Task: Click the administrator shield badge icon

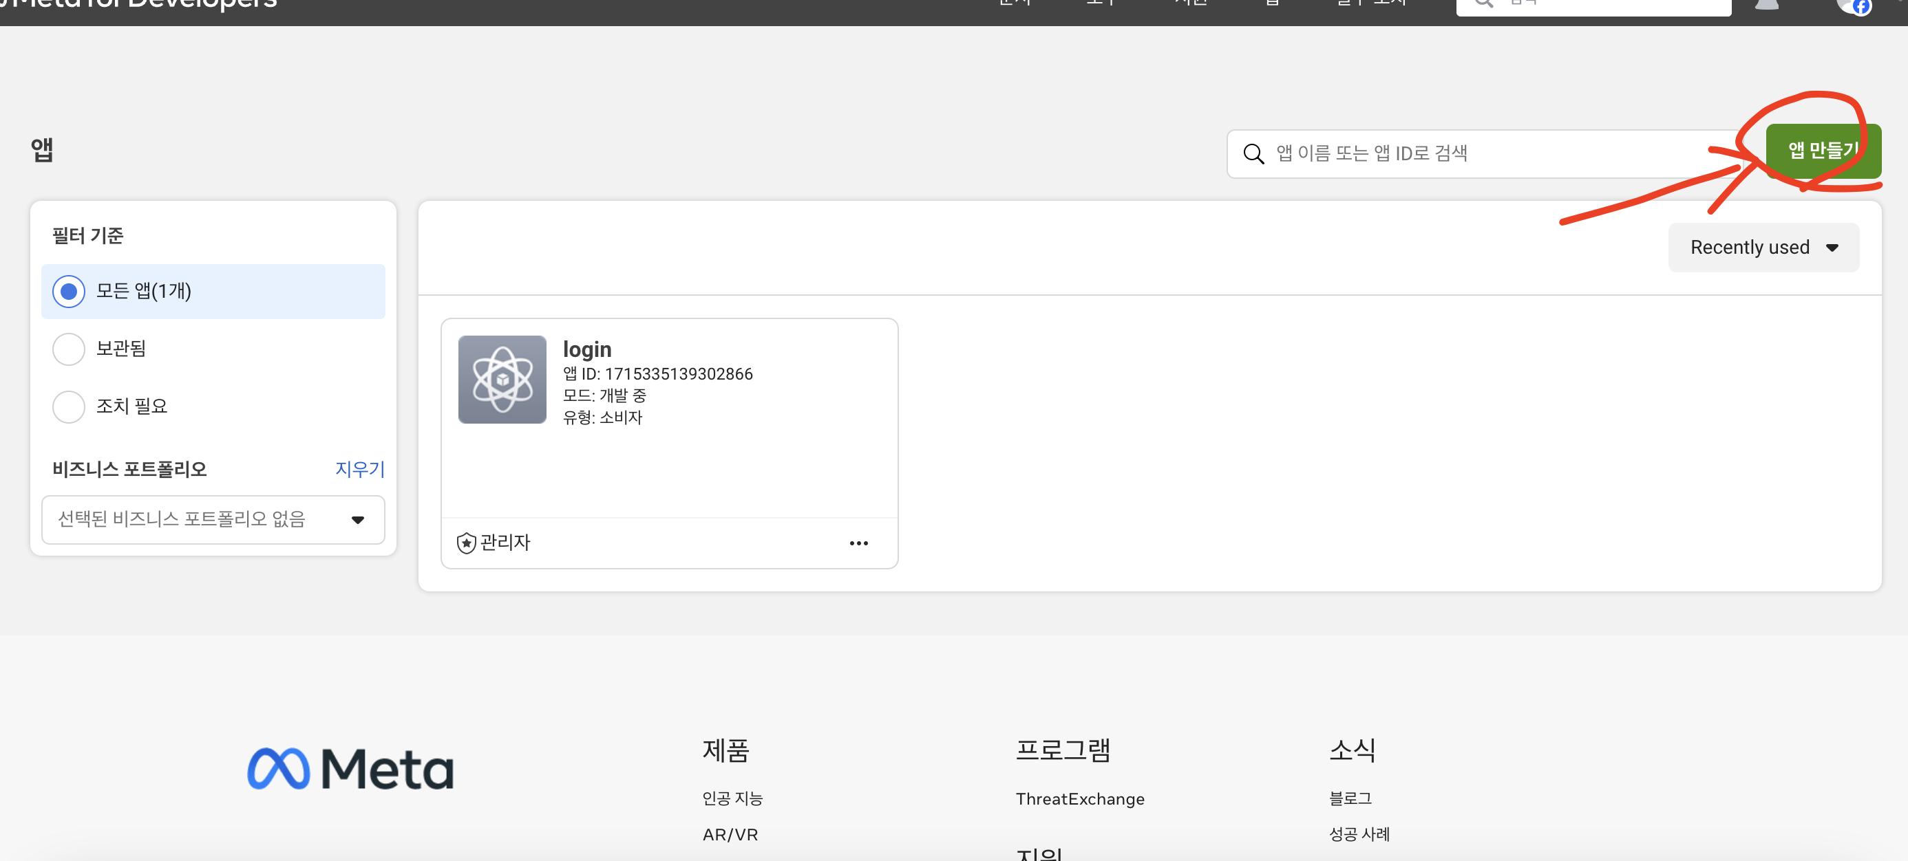Action: point(466,543)
